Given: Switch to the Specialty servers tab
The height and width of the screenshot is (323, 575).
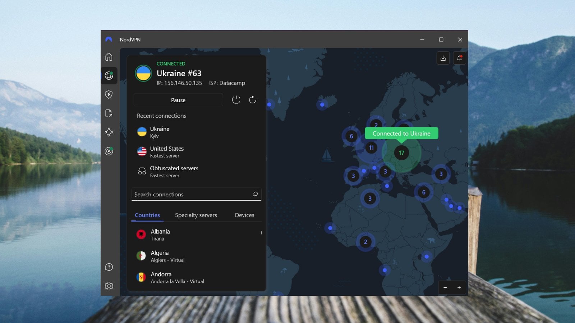Looking at the screenshot, I should click(196, 215).
